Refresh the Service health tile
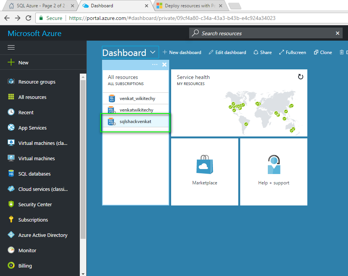 300,77
